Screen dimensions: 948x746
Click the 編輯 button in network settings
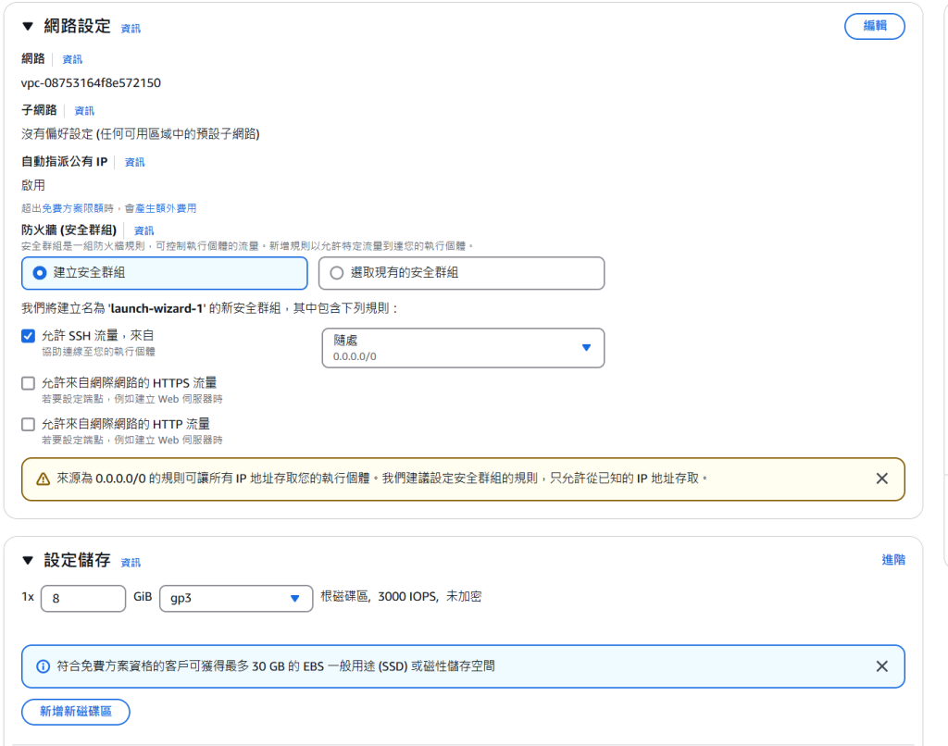[x=874, y=27]
